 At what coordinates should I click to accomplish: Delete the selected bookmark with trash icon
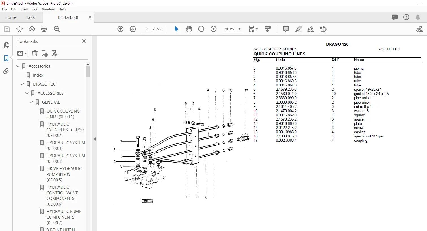point(35,53)
